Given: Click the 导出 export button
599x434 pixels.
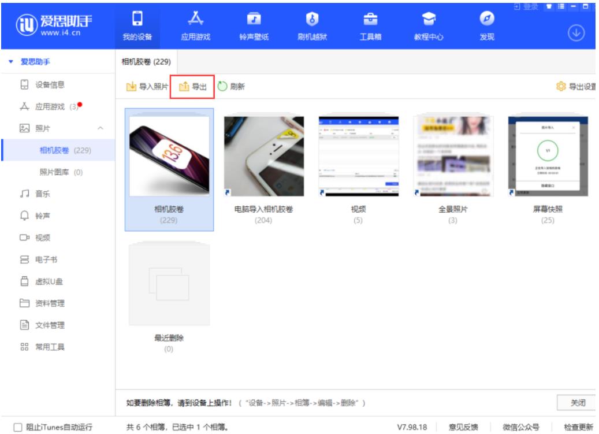Looking at the screenshot, I should 192,87.
